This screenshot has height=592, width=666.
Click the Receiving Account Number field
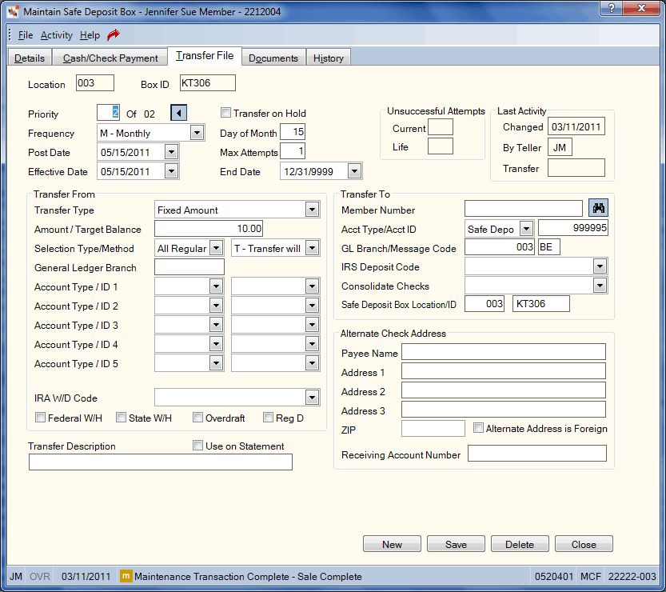[x=537, y=454]
